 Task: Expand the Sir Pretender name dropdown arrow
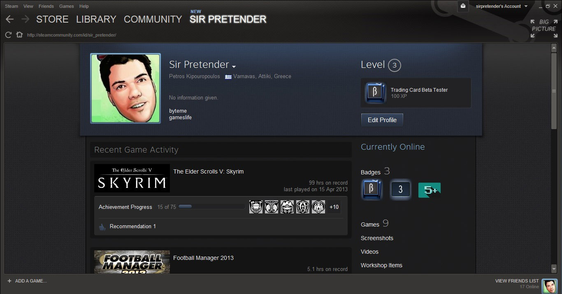234,67
